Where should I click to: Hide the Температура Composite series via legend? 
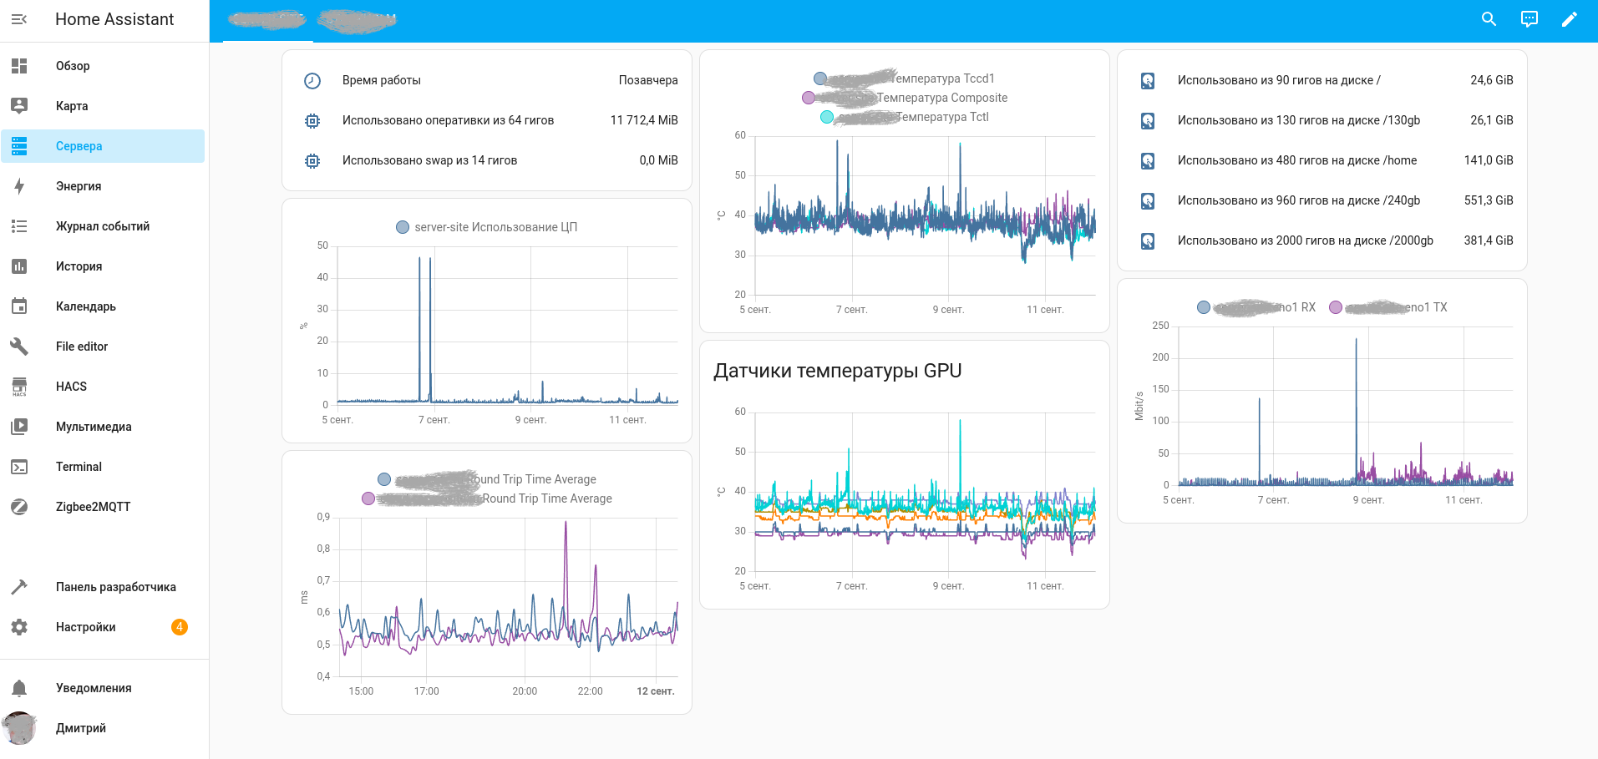905,98
